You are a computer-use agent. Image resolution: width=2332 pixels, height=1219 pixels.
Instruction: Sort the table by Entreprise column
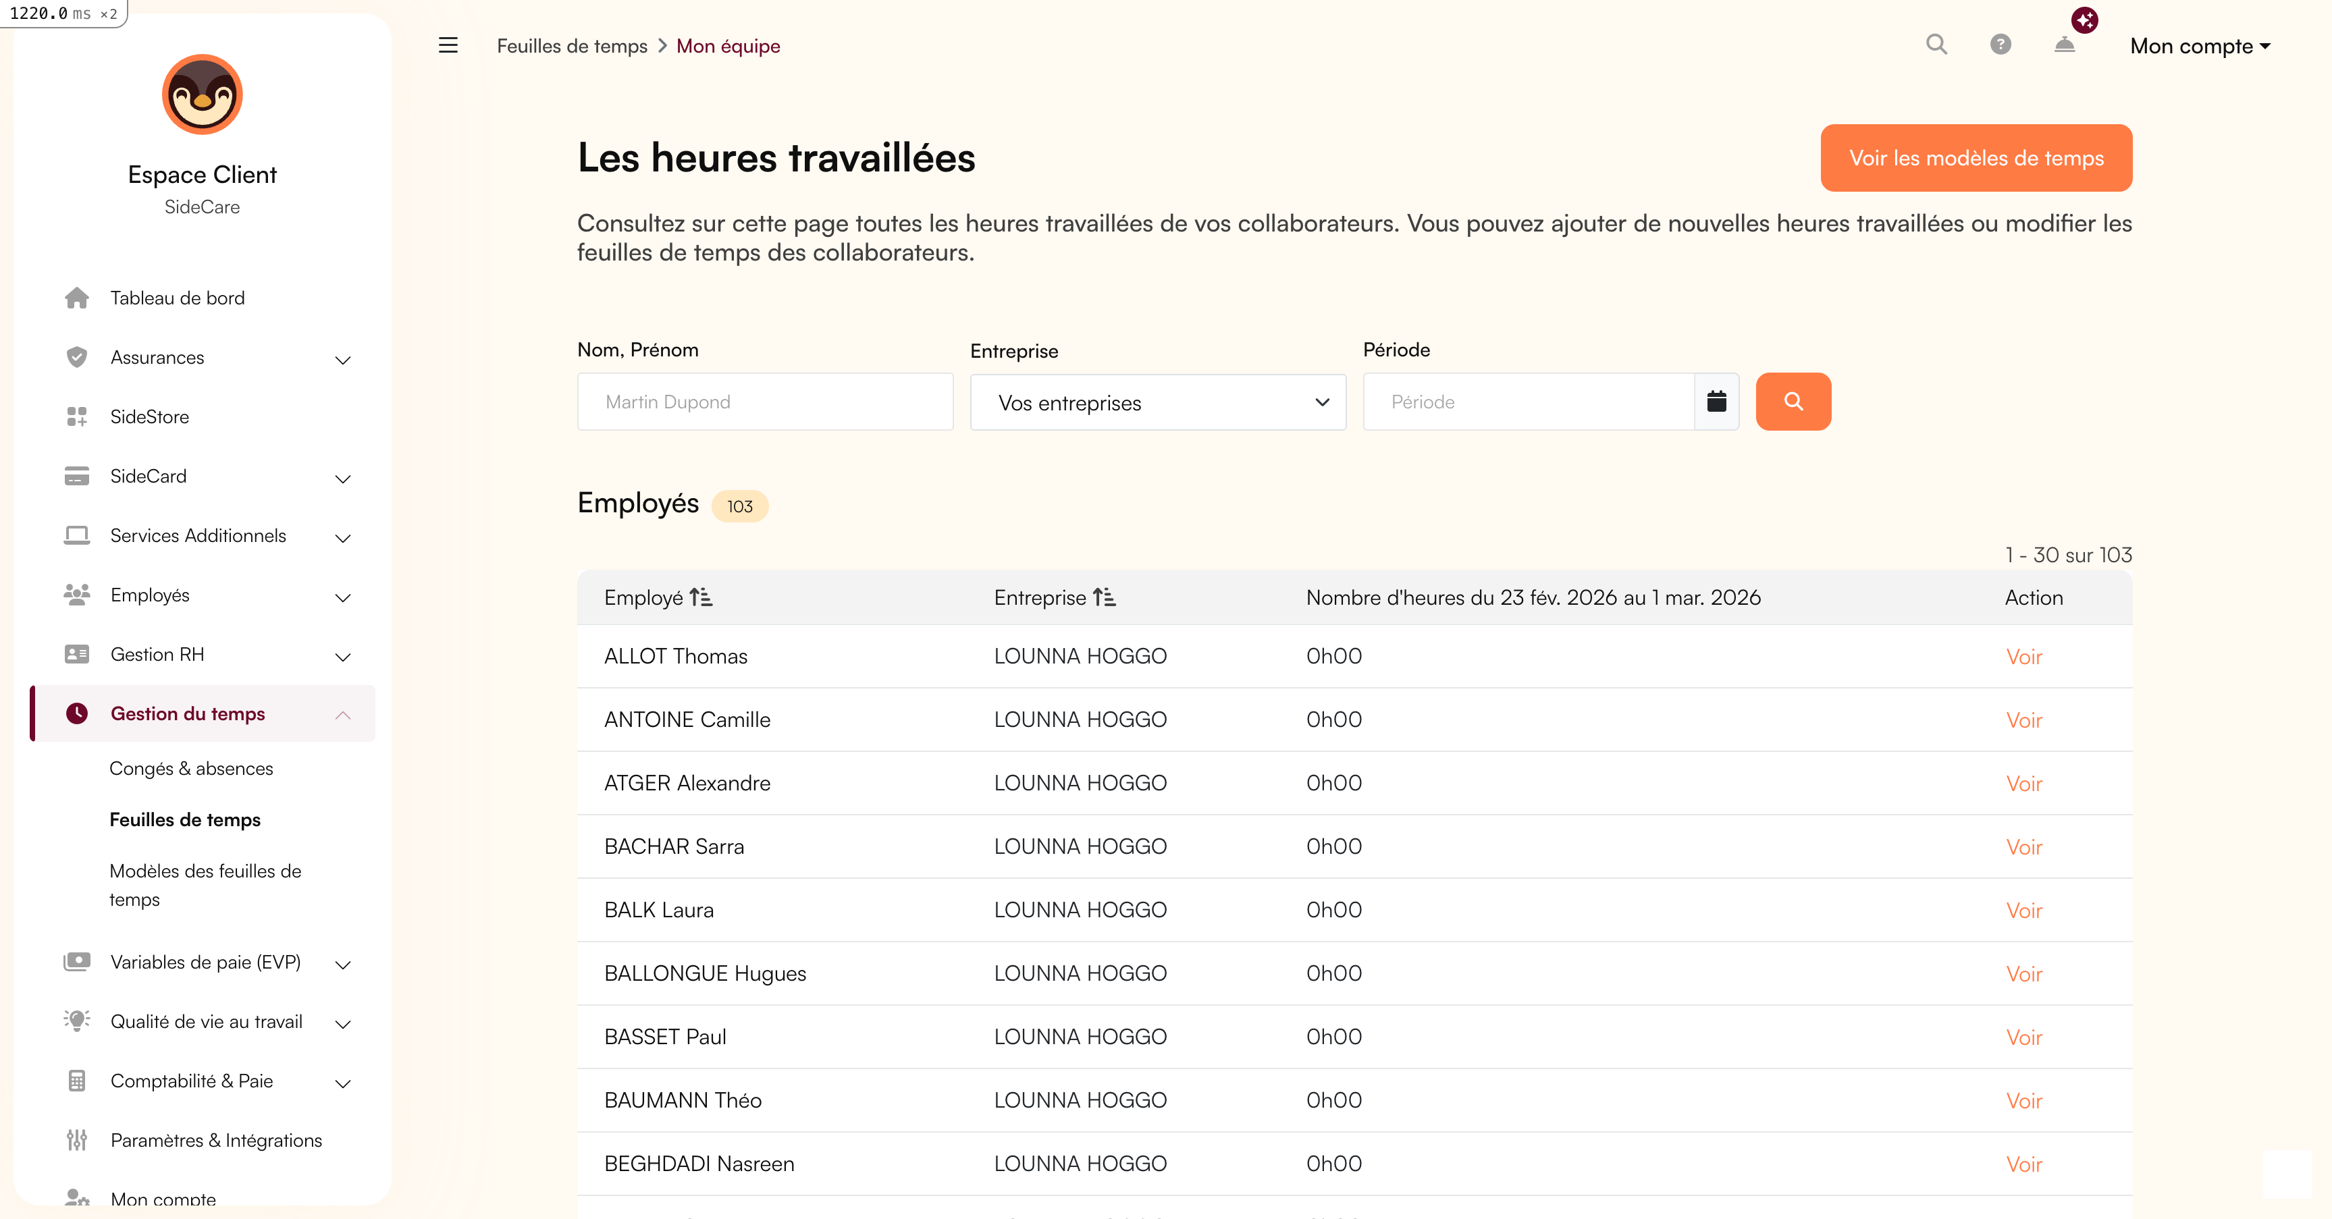point(1103,597)
